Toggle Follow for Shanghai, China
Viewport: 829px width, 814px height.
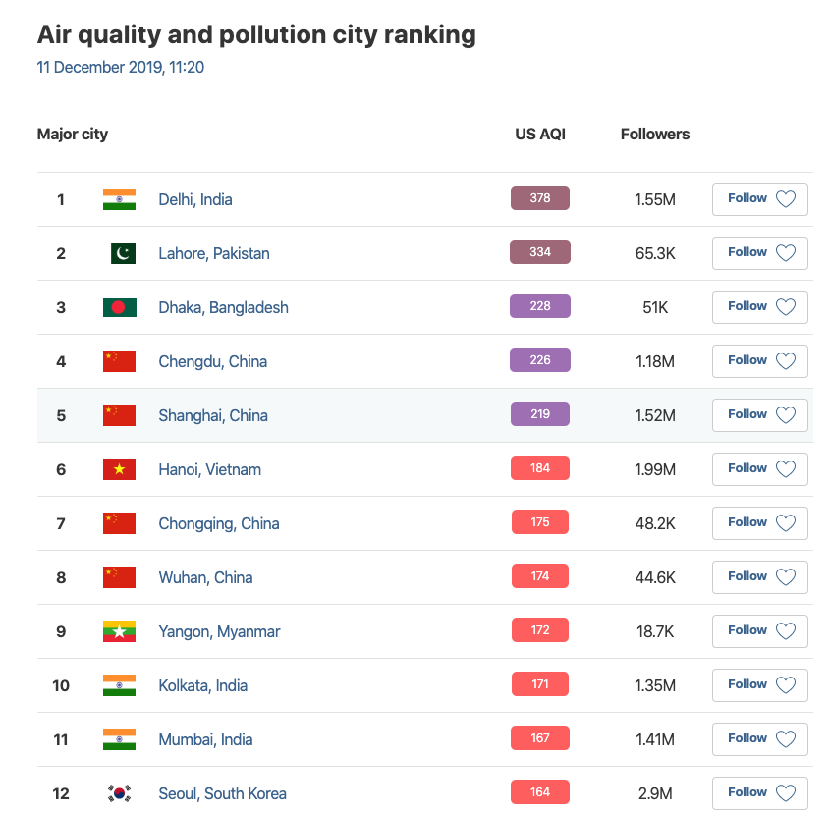[x=759, y=414]
